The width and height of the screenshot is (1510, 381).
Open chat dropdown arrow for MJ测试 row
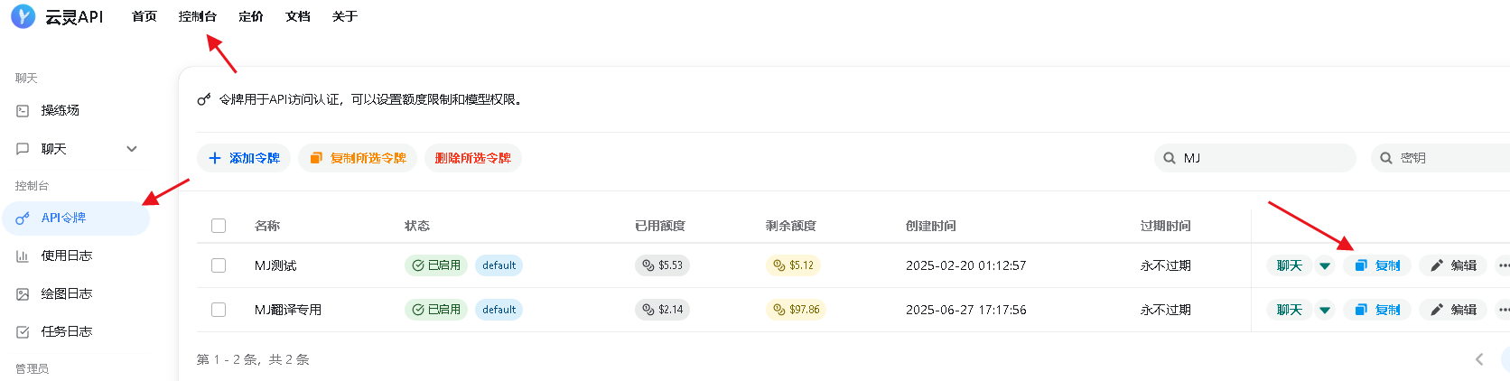[1325, 265]
